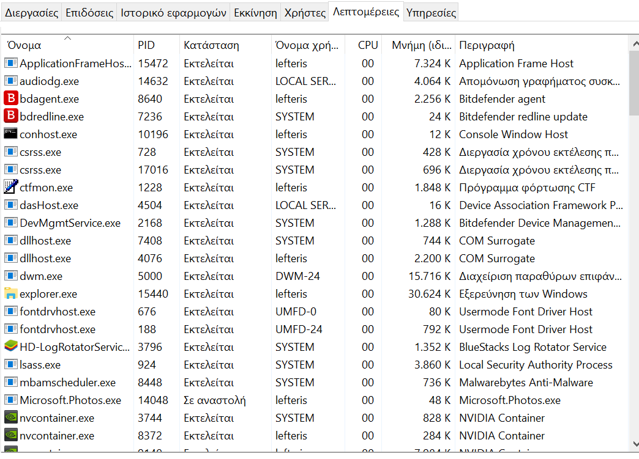Sort by the CPU column header
The image size is (639, 459).
coord(364,45)
